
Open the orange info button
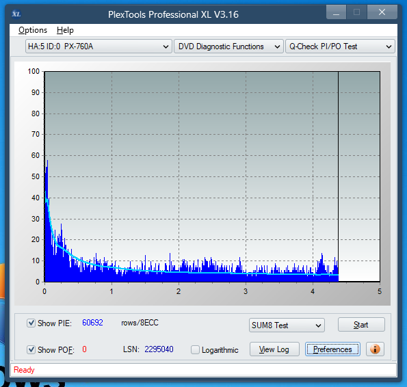point(375,349)
